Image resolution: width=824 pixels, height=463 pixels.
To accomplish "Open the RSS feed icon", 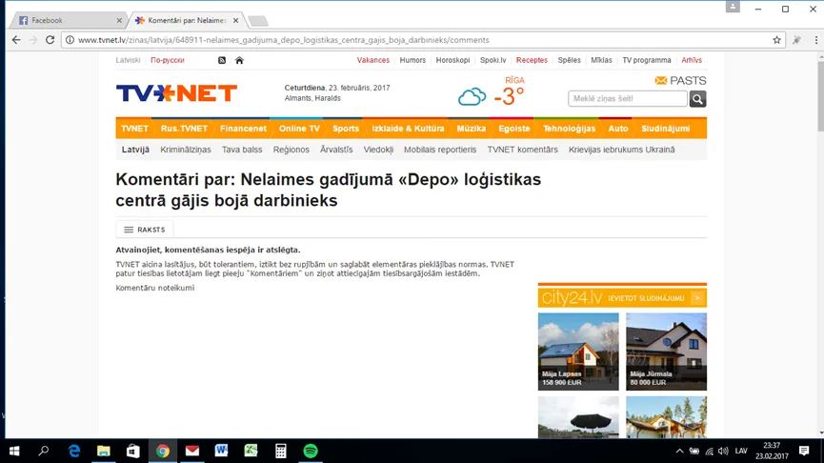I will pyautogui.click(x=222, y=60).
